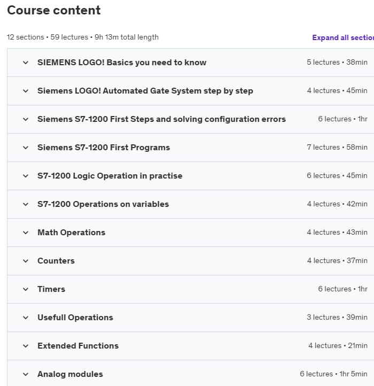Click the chevron beside Counters section

[25, 261]
